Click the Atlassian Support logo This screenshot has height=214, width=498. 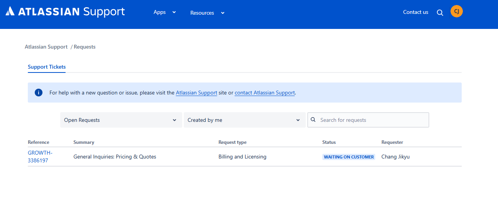coord(65,12)
